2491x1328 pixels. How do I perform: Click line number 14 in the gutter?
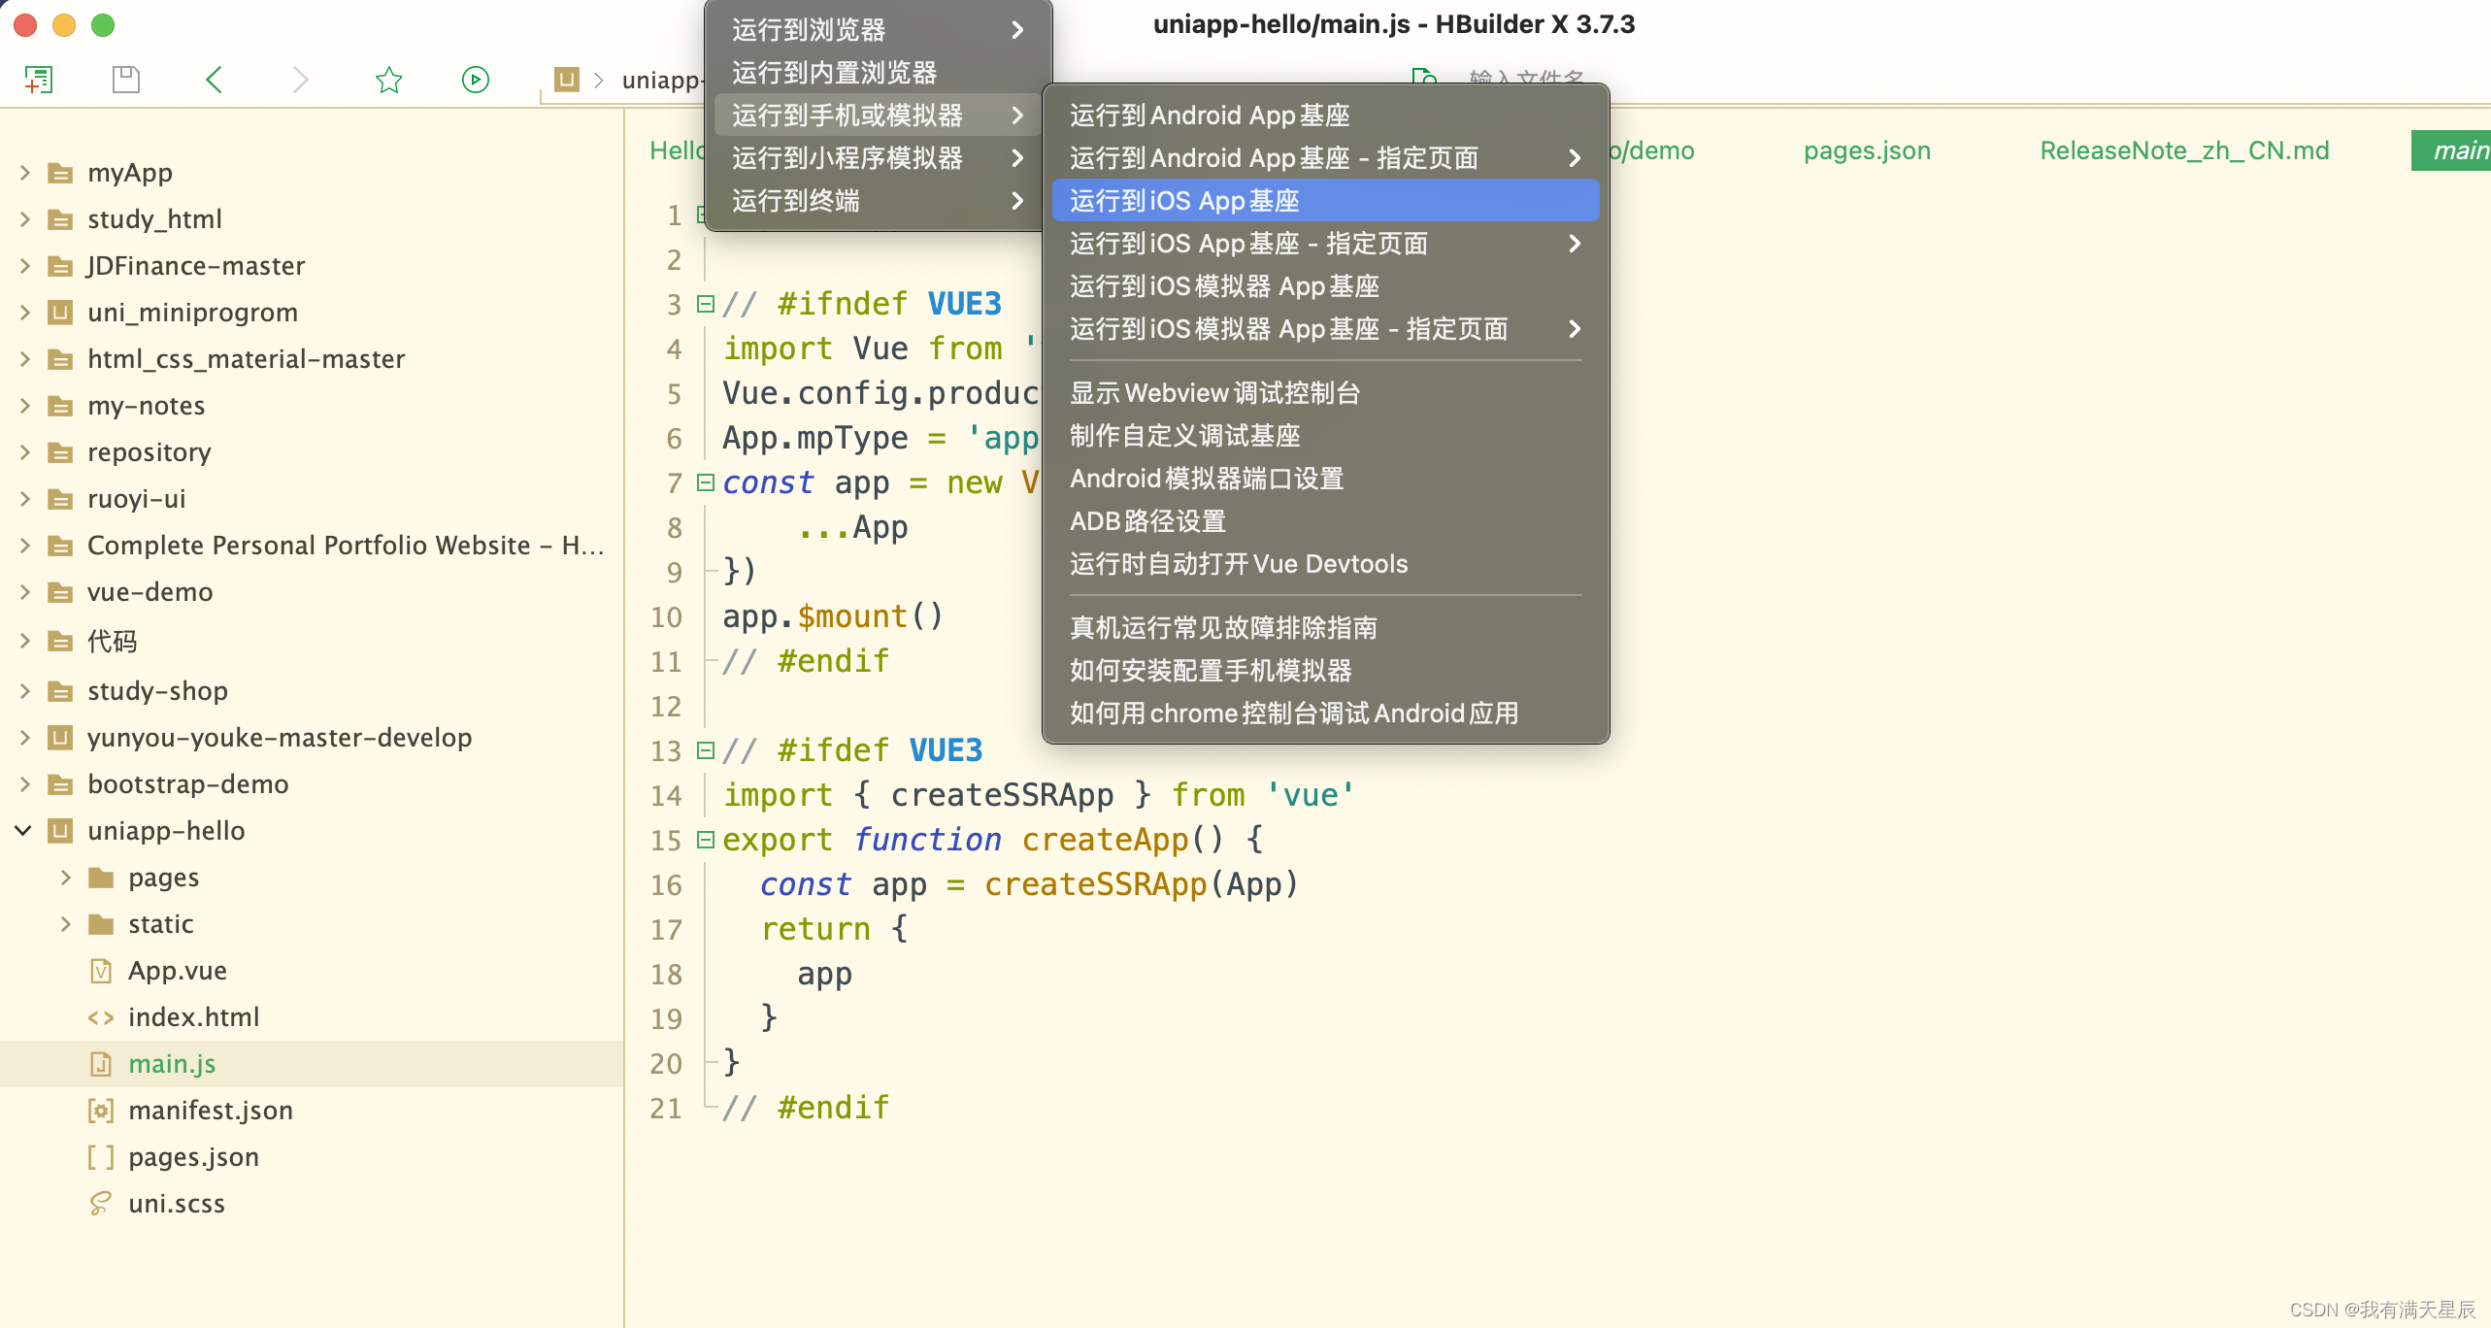(666, 795)
